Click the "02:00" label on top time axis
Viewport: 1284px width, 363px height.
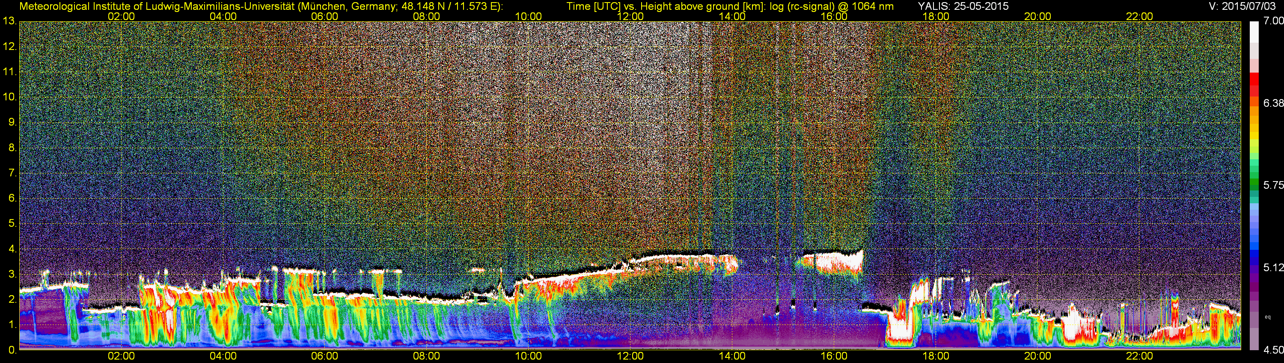coord(121,16)
